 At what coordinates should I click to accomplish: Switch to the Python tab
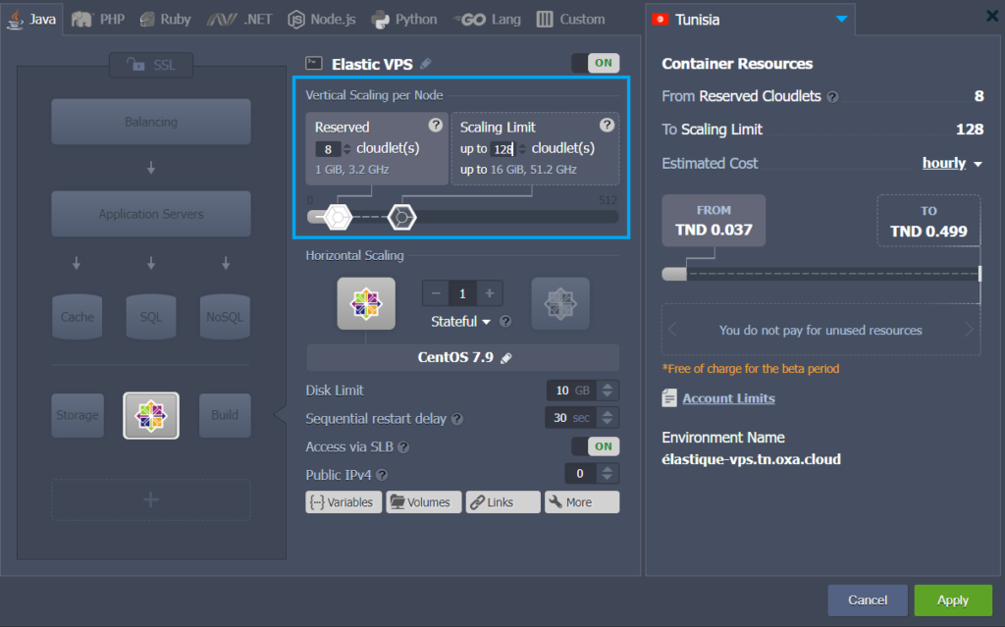coord(405,19)
